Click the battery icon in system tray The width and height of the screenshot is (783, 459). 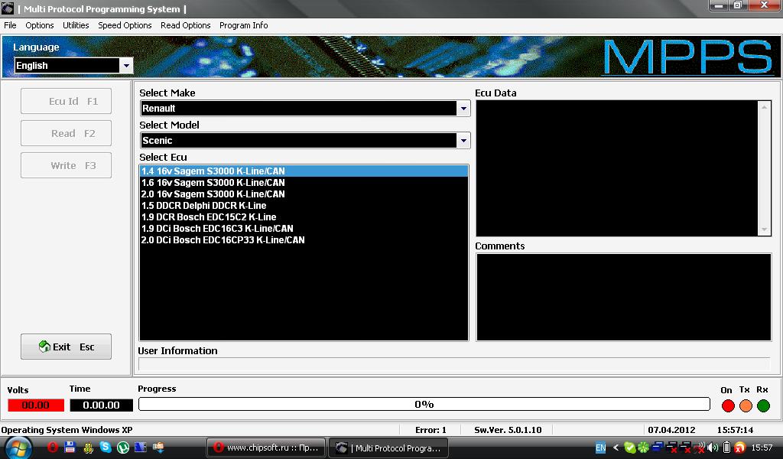[727, 448]
